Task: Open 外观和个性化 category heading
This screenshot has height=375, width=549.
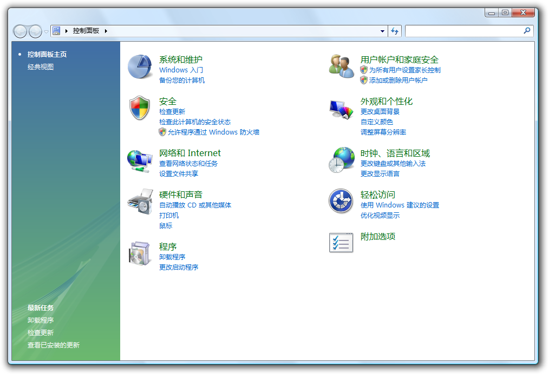Action: tap(387, 102)
